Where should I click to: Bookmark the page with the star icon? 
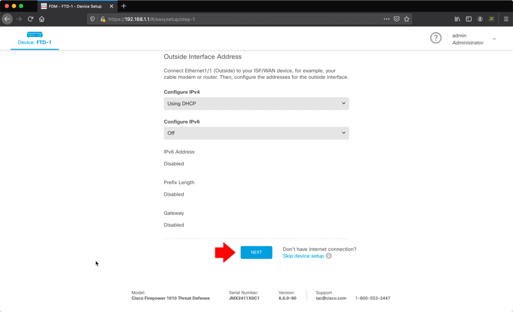pos(406,19)
